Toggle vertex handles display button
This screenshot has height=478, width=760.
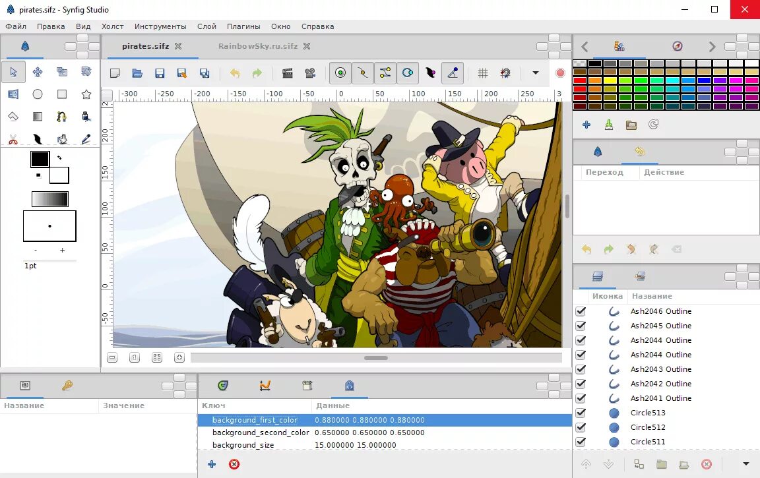[363, 73]
